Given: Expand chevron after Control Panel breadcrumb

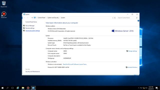Looking at the screenshot, I should [46, 18].
